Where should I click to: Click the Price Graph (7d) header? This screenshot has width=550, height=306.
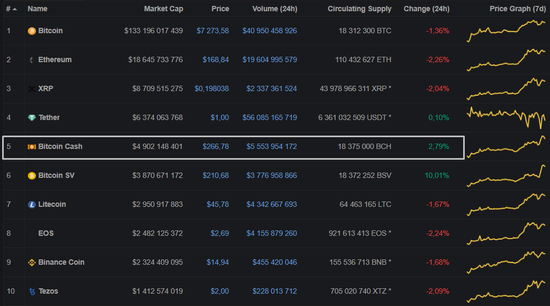pyautogui.click(x=518, y=9)
